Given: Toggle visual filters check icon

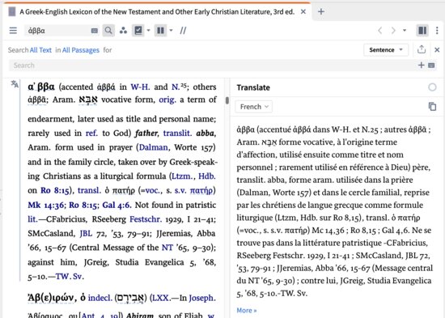Looking at the screenshot, I should point(138,31).
